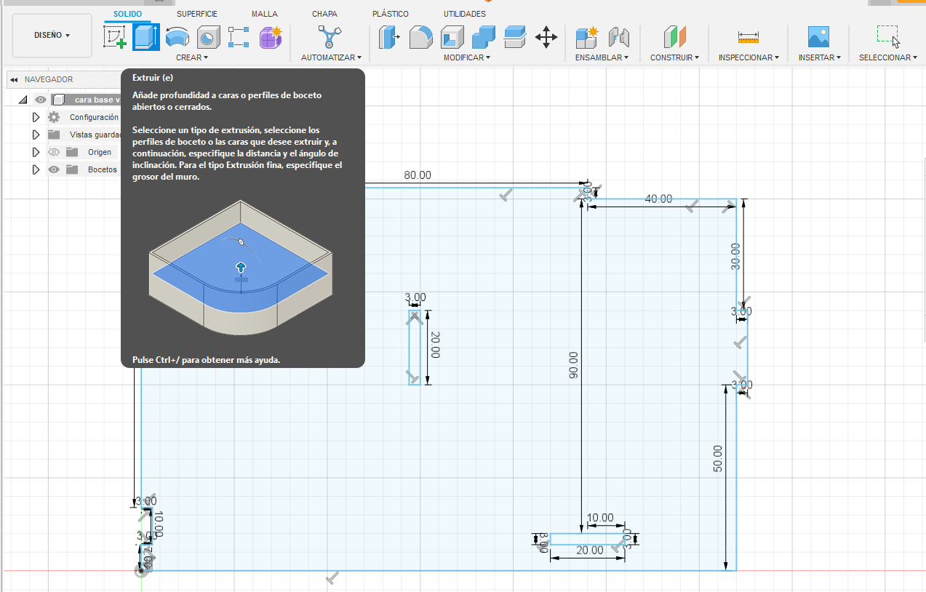Click the 80.00 dimension label
The image size is (926, 592).
click(418, 175)
